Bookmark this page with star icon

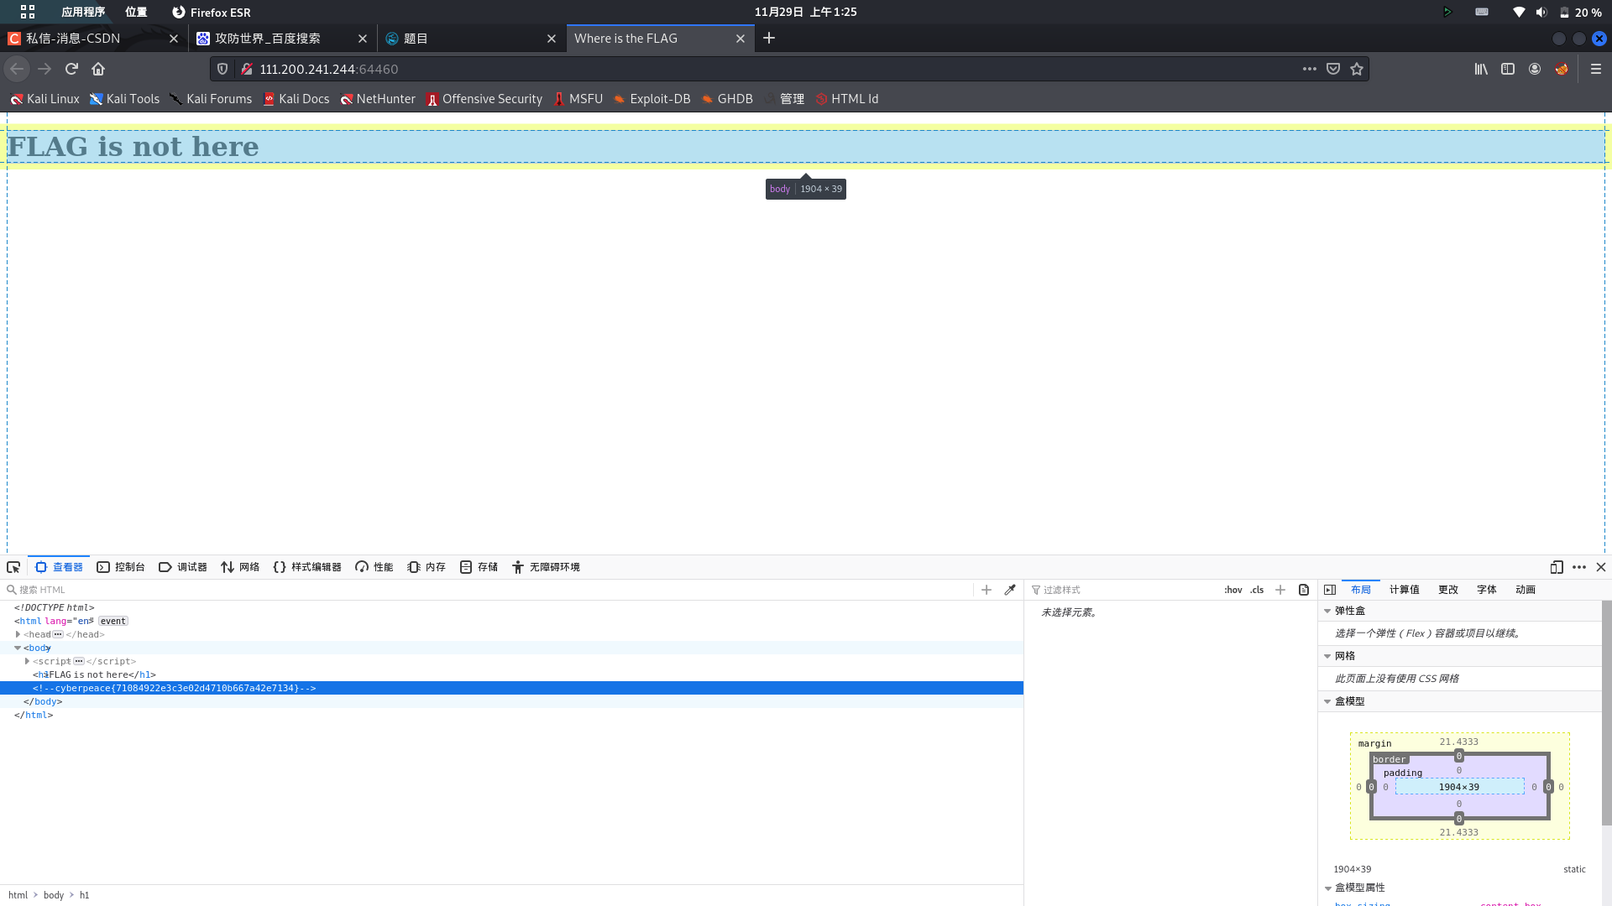click(1357, 69)
